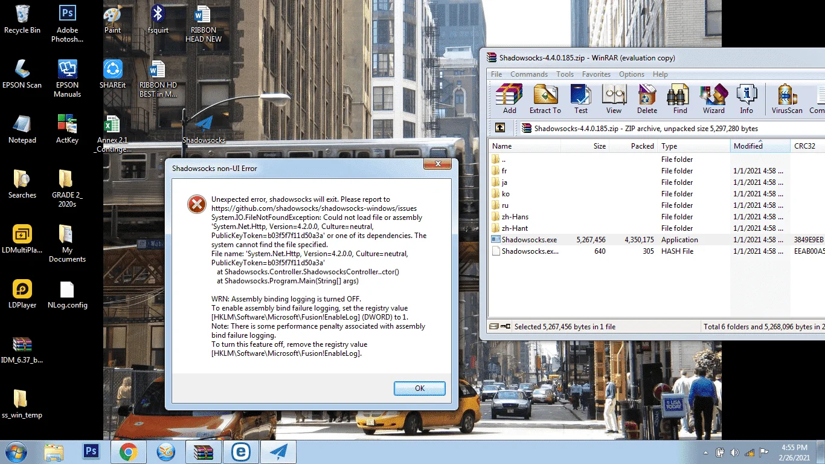Select the Adobe Photoshop desktop shortcut

pos(68,24)
